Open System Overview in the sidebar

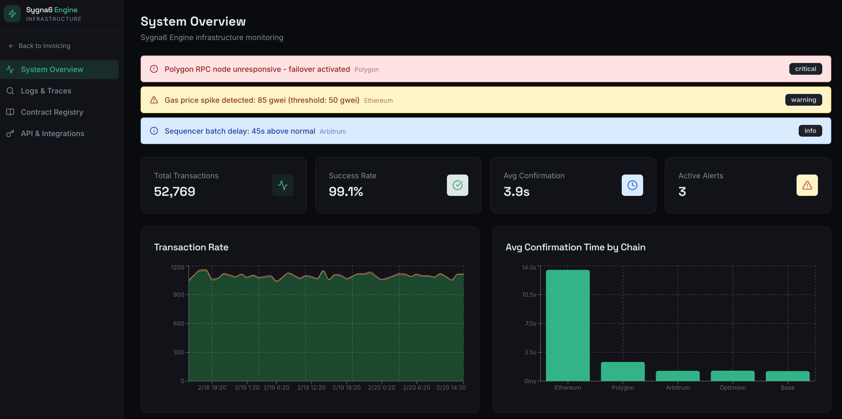(52, 69)
